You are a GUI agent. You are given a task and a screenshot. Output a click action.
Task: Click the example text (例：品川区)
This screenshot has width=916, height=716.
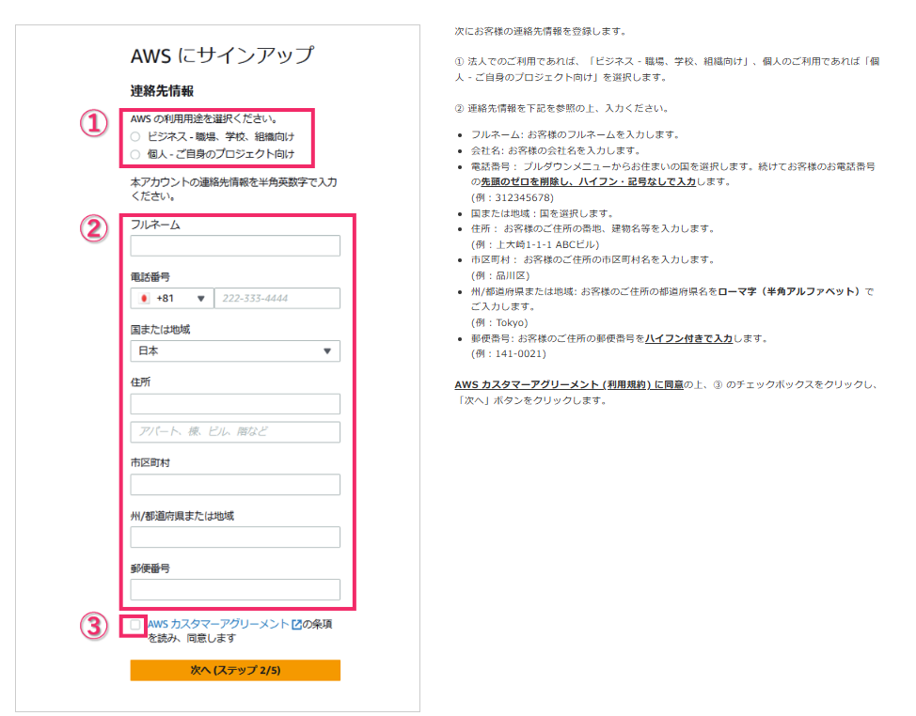click(x=500, y=275)
